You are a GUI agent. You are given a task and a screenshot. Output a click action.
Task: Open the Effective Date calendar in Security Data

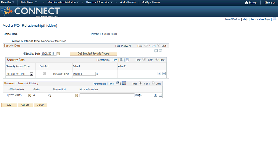click(x=58, y=54)
